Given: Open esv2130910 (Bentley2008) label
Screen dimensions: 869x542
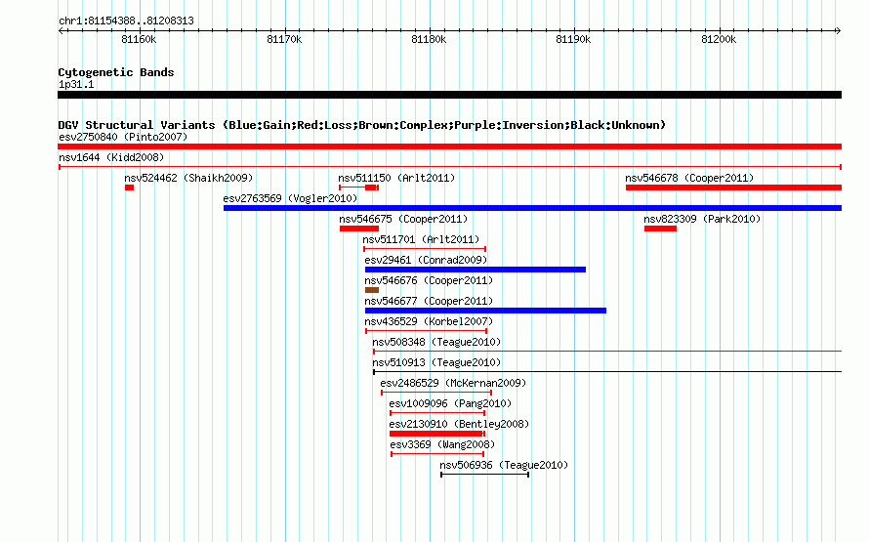Looking at the screenshot, I should [459, 424].
